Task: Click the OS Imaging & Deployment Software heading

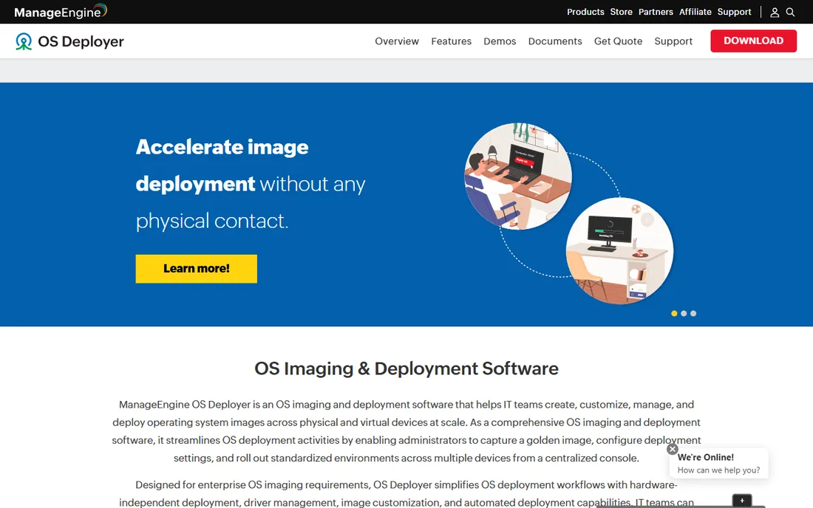Action: (x=406, y=368)
